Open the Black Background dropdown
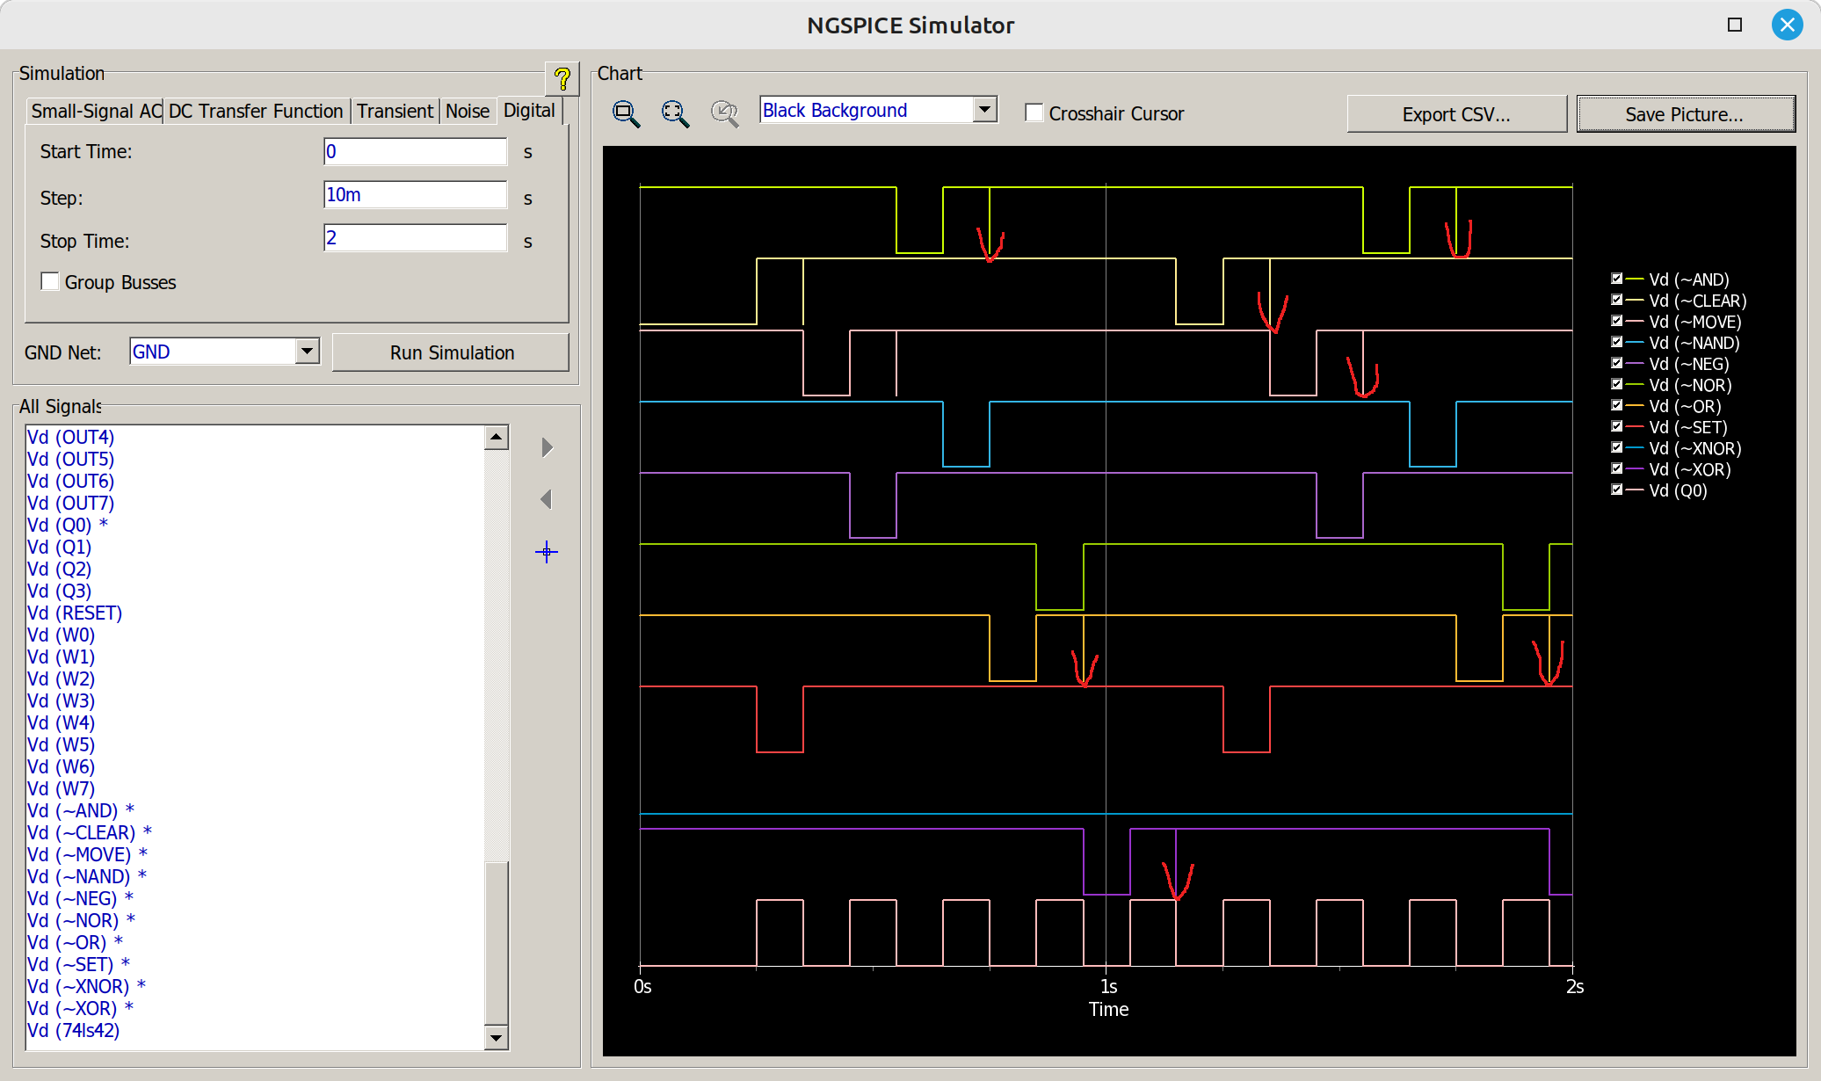 pos(985,110)
